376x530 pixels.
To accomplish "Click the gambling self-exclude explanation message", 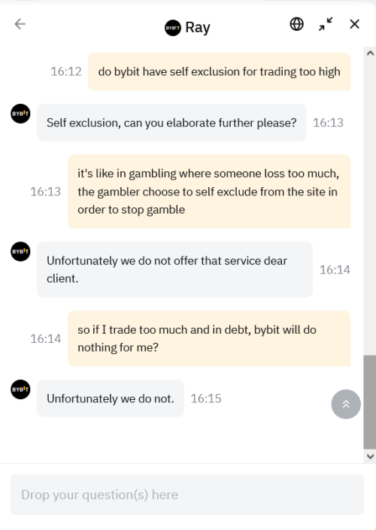I will 209,192.
